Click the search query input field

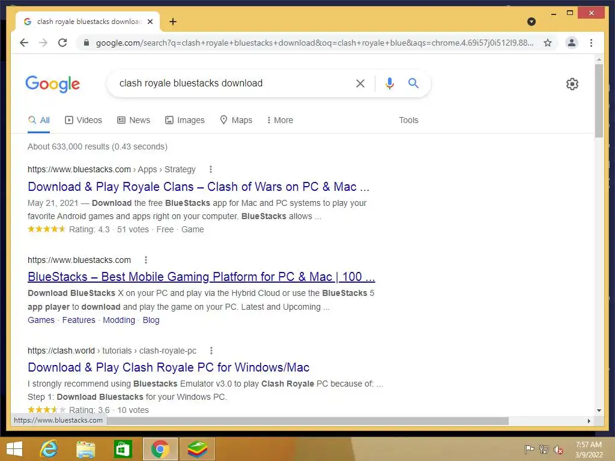tap(231, 83)
